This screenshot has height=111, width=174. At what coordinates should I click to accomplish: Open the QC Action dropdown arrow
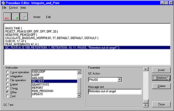(x=119, y=79)
